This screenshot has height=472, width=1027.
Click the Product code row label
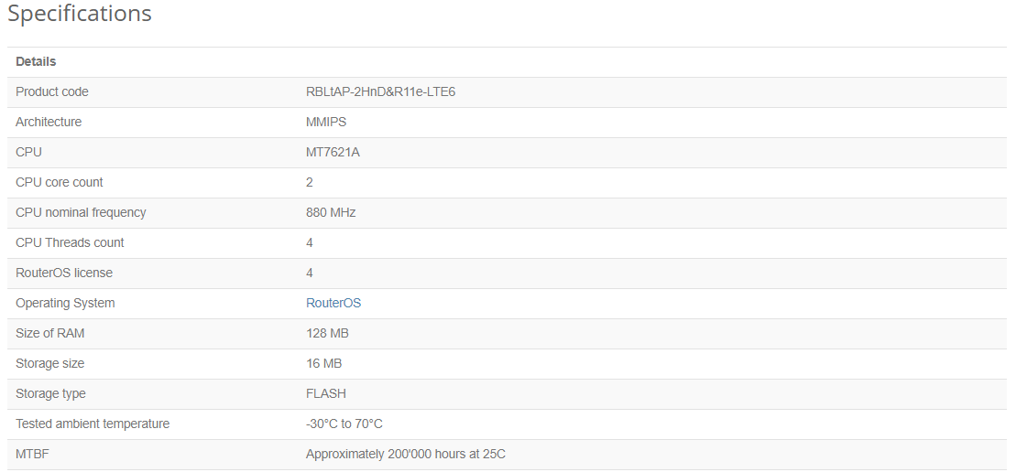51,92
